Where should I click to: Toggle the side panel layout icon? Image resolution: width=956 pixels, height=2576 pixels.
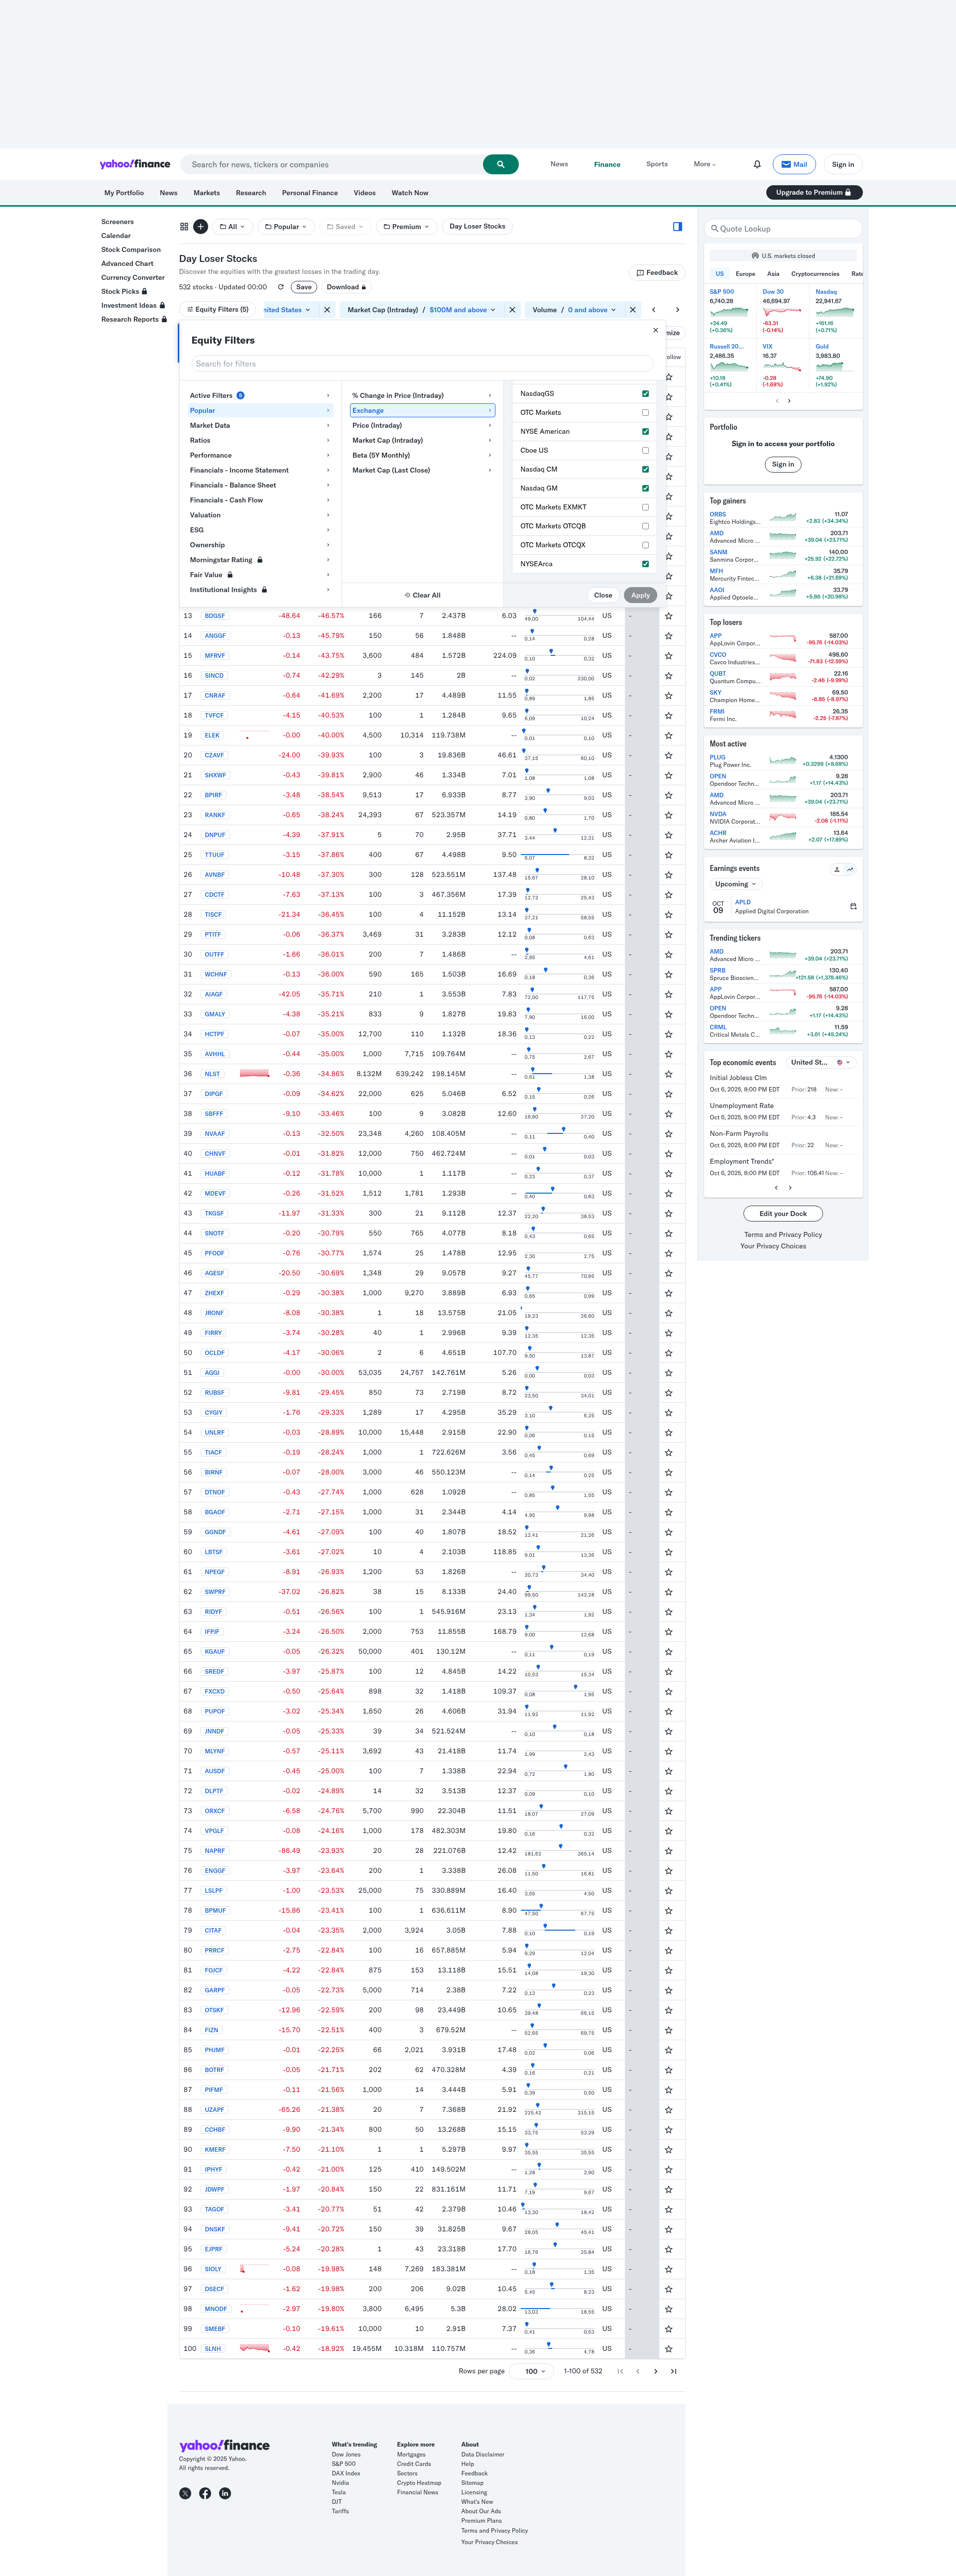[x=677, y=227]
